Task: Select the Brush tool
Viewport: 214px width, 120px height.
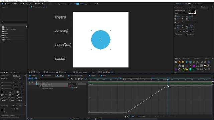Action: (30, 4)
